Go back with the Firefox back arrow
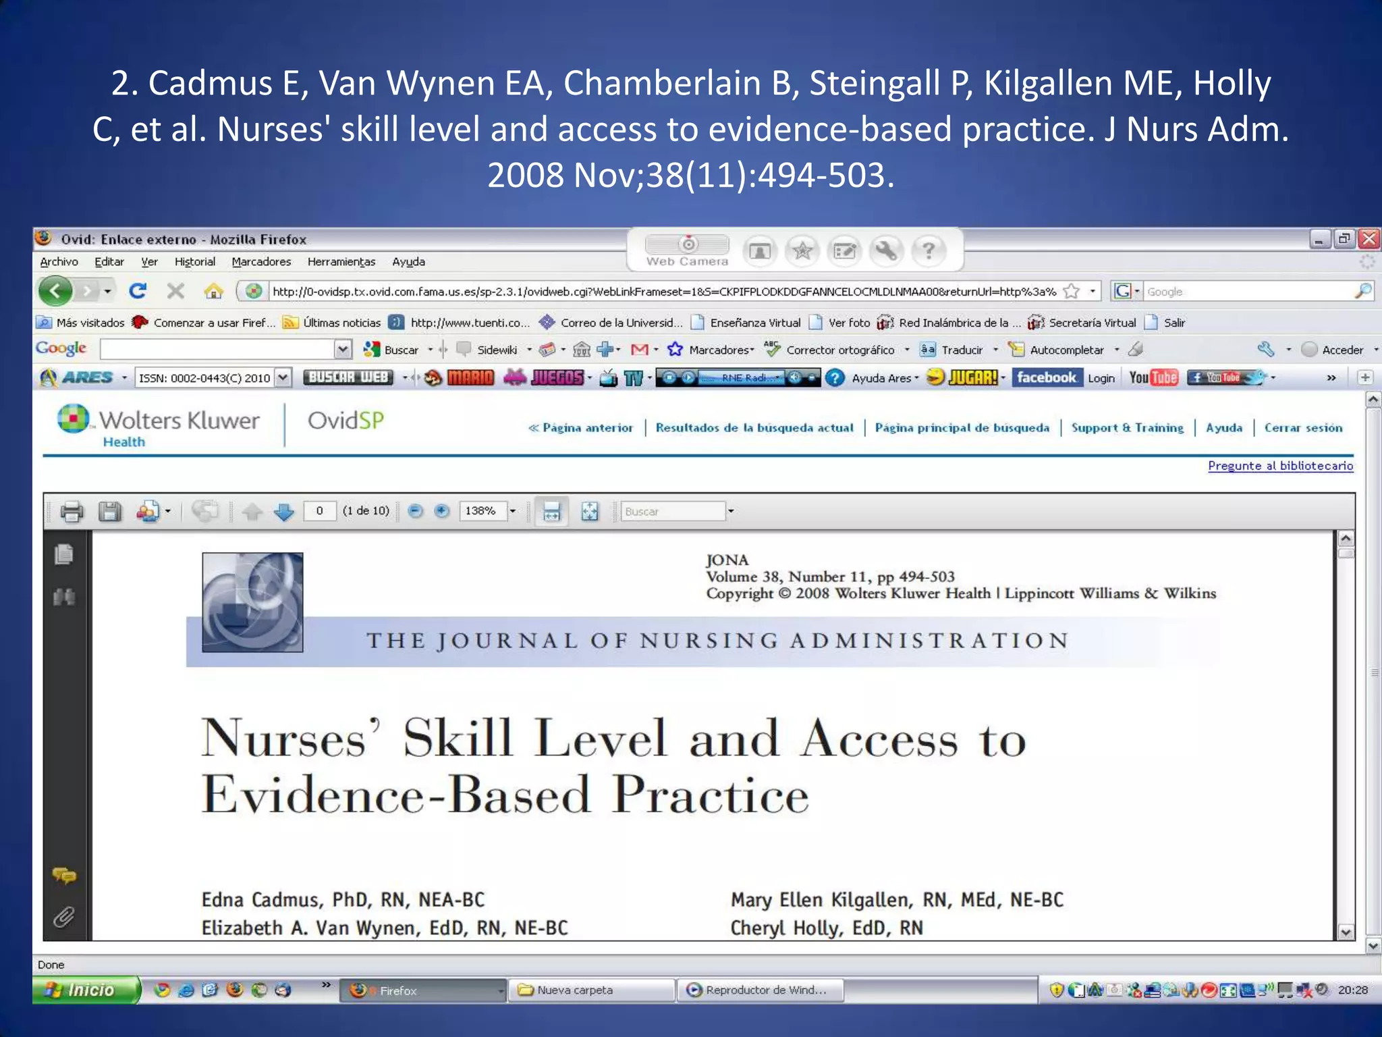The height and width of the screenshot is (1037, 1382). [55, 291]
